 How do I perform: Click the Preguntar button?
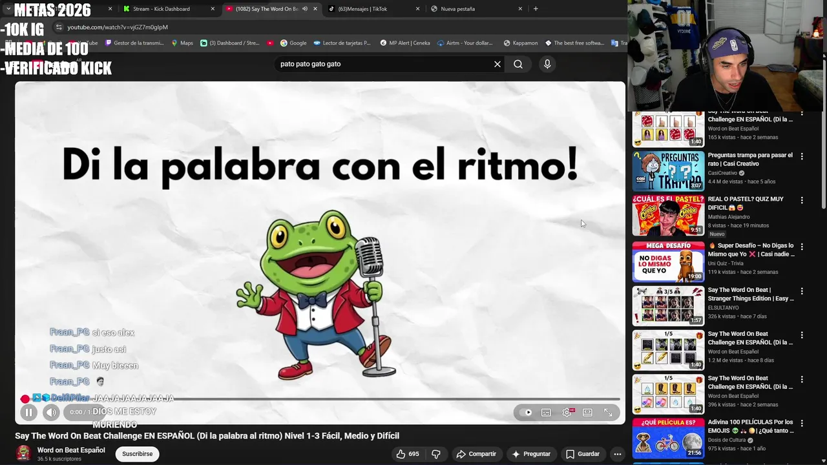[531, 454]
